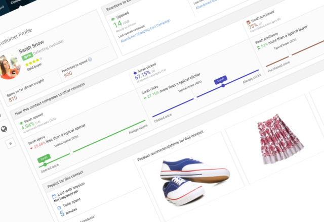Click the Customer Profile heading

(16, 37)
